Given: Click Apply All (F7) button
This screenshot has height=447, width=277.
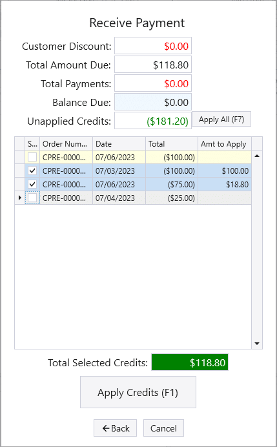Looking at the screenshot, I should pos(221,119).
